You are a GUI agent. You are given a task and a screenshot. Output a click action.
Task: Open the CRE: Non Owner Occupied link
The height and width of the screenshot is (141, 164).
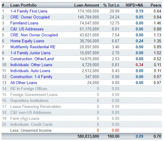click(x=34, y=35)
